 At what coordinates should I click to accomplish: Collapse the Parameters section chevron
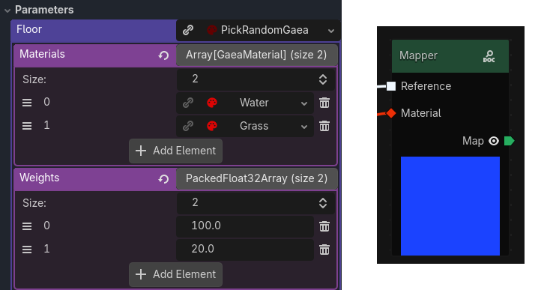7,10
